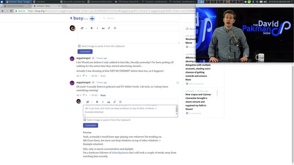The height and width of the screenshot is (165, 294).
Task: Click first comment's '5 hours ago' timestamp
Action: click(x=102, y=58)
